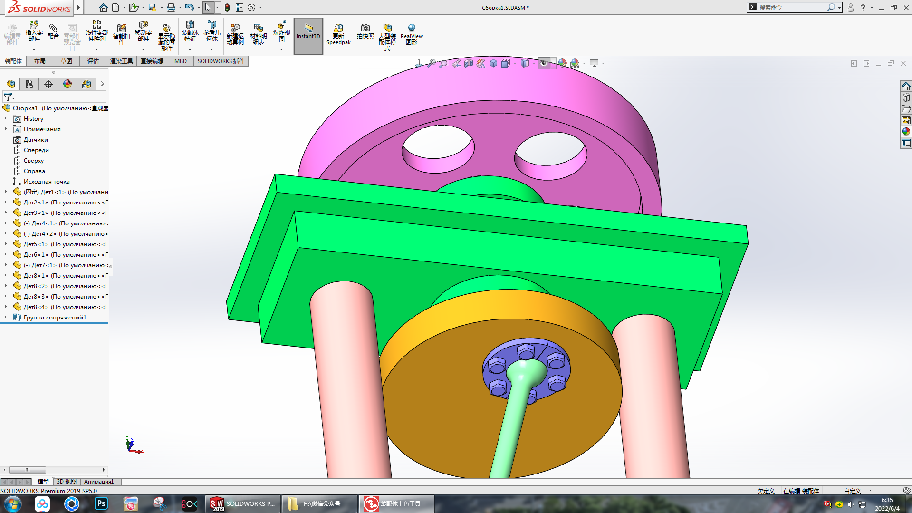912x513 pixels.
Task: Expand the Группа сопряжений1 mates group
Action: pos(6,318)
